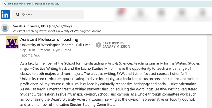Click the rightmost blurred navigation bar item
The image size is (212, 108).
pyautogui.click(x=203, y=13)
